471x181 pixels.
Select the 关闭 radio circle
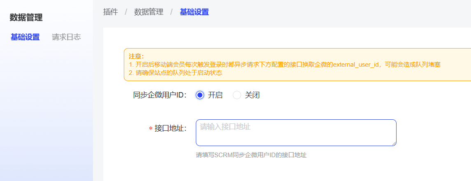237,95
